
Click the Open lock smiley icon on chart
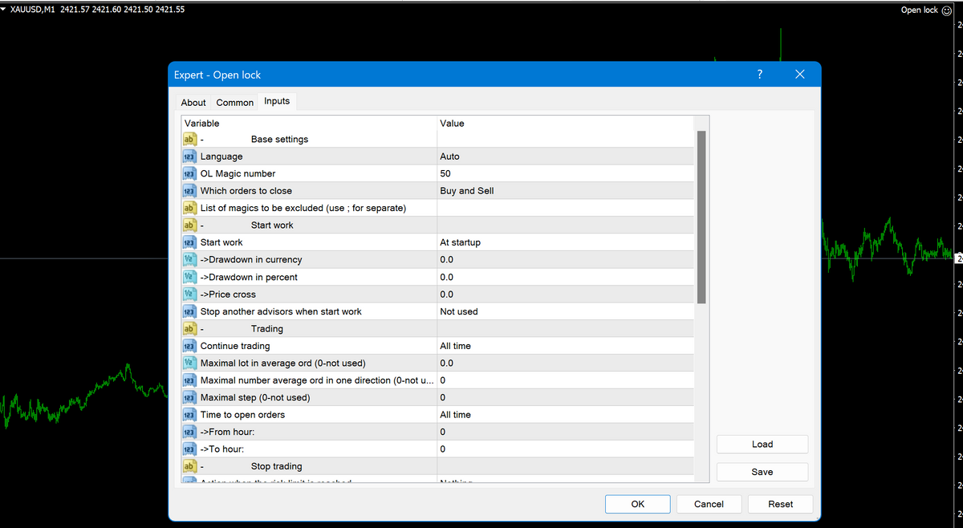pos(947,10)
